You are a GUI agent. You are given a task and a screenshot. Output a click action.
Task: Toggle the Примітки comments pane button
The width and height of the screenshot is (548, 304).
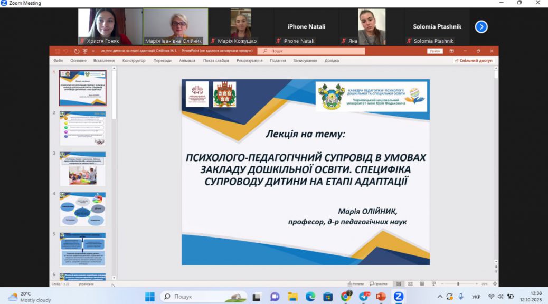(x=379, y=284)
